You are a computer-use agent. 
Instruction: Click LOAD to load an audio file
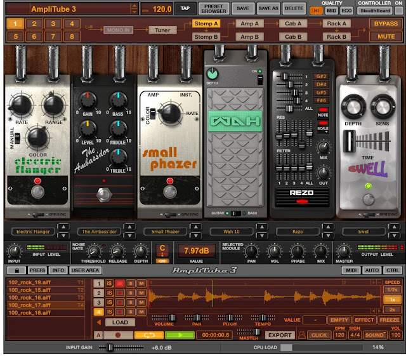tap(120, 322)
